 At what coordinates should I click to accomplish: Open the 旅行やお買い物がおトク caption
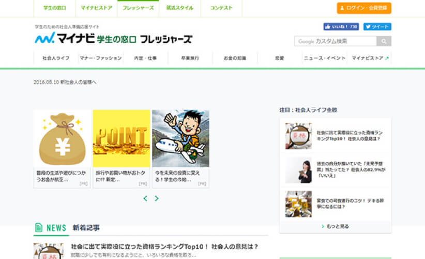click(x=120, y=176)
